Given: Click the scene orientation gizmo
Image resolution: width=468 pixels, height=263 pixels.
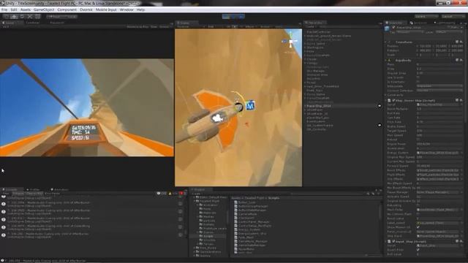Looking at the screenshot, I should point(291,42).
